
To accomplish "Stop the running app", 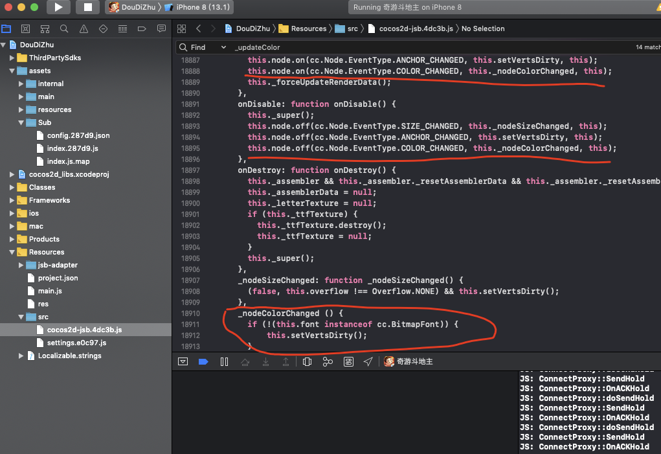I will [87, 7].
